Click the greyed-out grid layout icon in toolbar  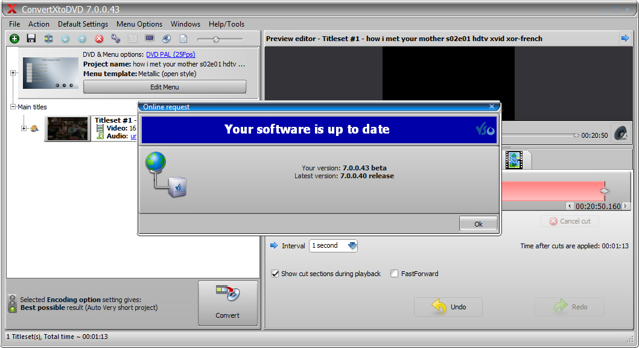click(x=133, y=39)
